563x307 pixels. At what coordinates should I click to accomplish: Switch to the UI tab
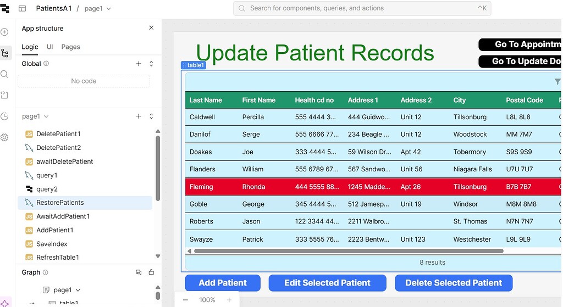(50, 47)
